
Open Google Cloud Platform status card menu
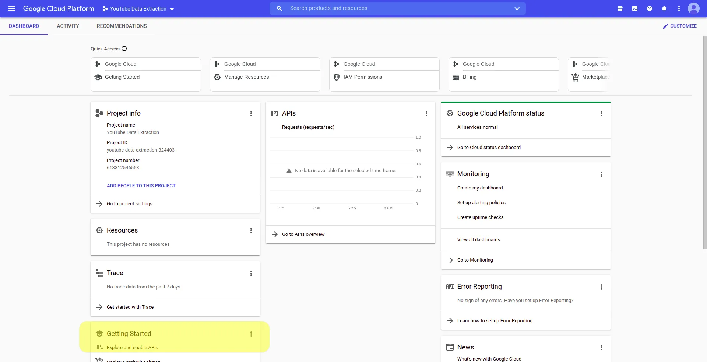pos(602,114)
